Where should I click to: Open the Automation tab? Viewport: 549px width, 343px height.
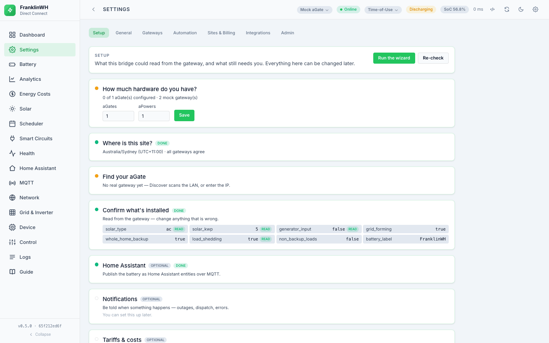click(x=185, y=33)
